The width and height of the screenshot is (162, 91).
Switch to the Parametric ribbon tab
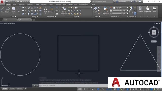[30, 4]
